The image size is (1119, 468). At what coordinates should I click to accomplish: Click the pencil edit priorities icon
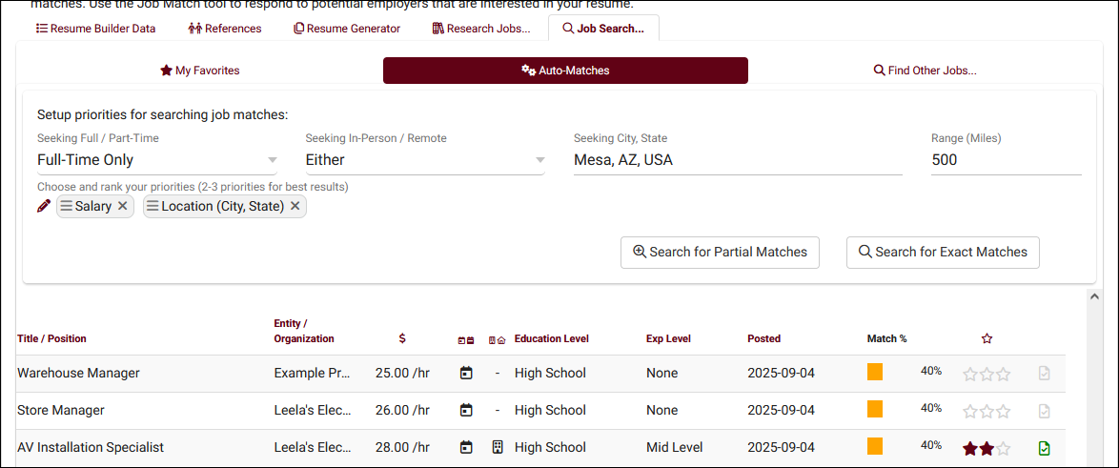44,206
